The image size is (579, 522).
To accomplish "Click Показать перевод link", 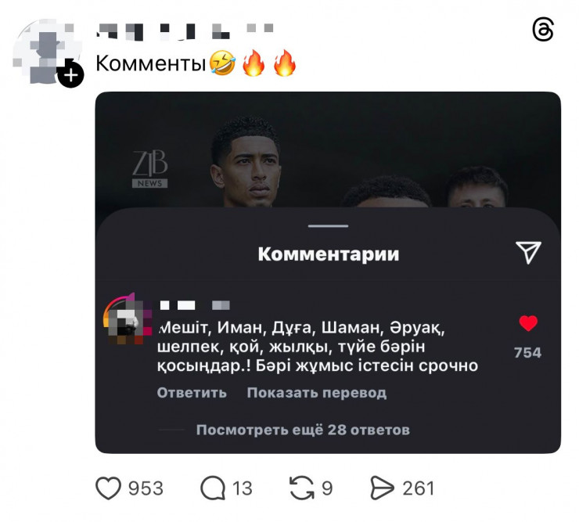I will click(316, 392).
